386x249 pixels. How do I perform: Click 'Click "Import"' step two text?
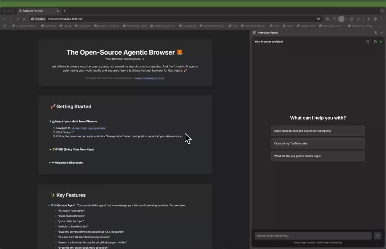click(65, 132)
